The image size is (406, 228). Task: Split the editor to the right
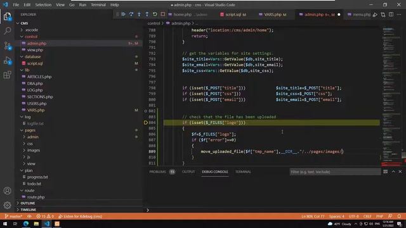click(391, 15)
